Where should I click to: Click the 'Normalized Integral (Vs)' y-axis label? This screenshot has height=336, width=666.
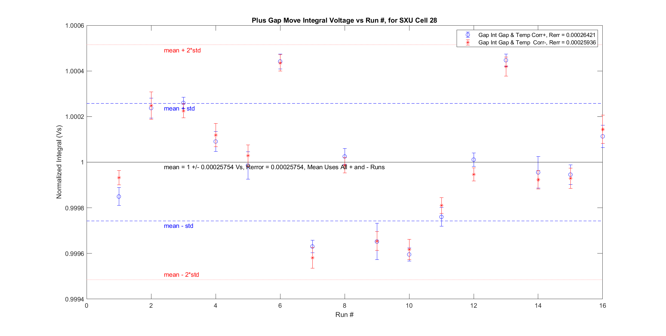coord(59,162)
